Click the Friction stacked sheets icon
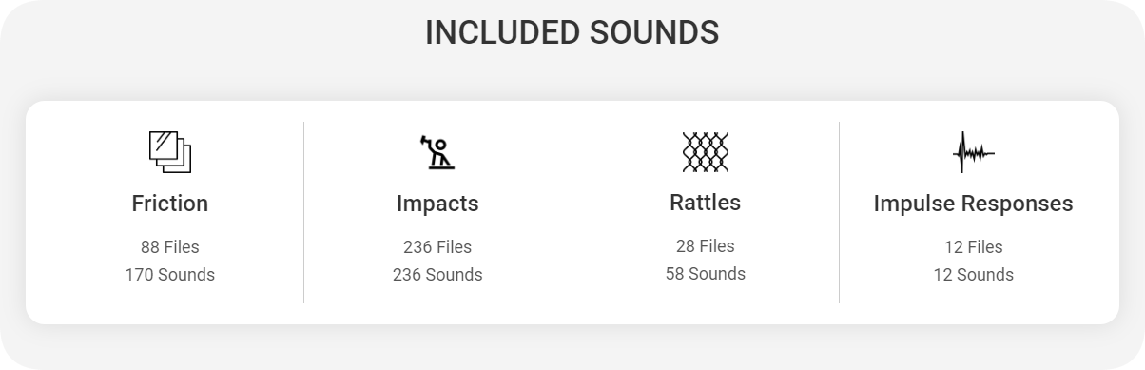Image resolution: width=1145 pixels, height=370 pixels. coord(170,152)
